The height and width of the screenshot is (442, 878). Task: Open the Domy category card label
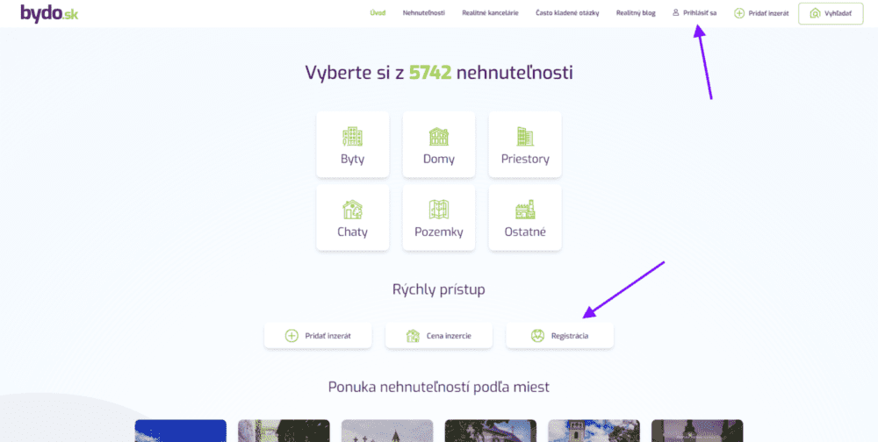[438, 159]
